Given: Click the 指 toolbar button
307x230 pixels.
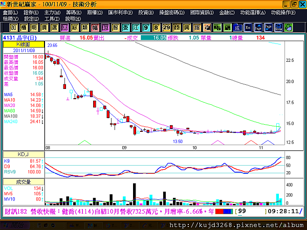Looking at the screenshot, I should point(196,28).
